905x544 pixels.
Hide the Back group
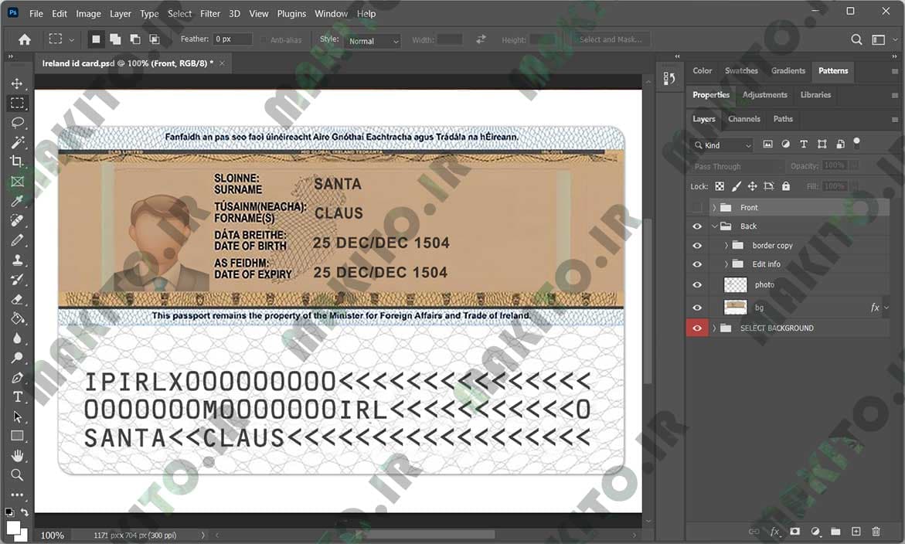697,226
